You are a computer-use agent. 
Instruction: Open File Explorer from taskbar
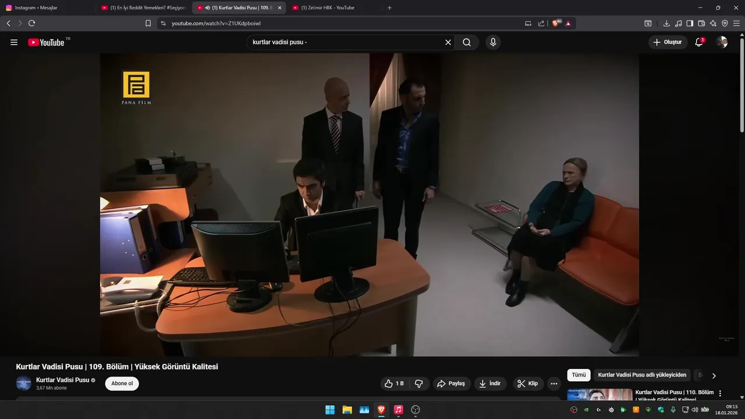coord(347,410)
